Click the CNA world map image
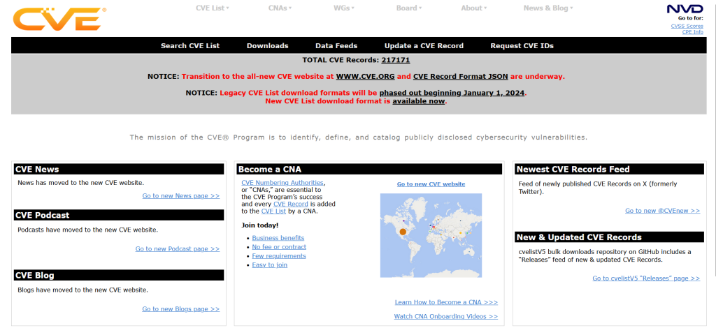Viewport: 716px width, 335px height. (431, 235)
